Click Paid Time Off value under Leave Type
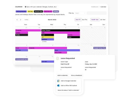The width and height of the screenshot is (130, 97). point(65,64)
